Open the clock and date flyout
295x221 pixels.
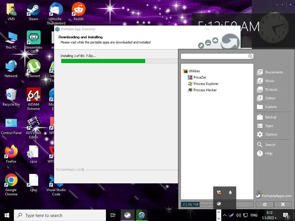coord(269,215)
